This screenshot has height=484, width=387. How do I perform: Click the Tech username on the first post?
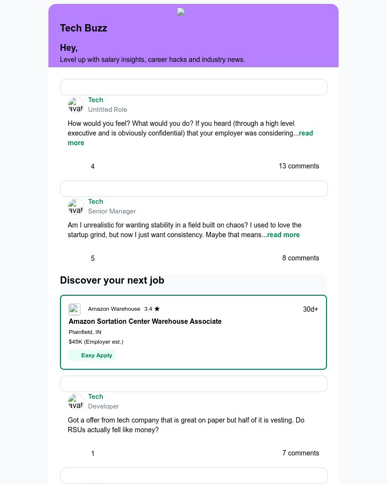95,100
